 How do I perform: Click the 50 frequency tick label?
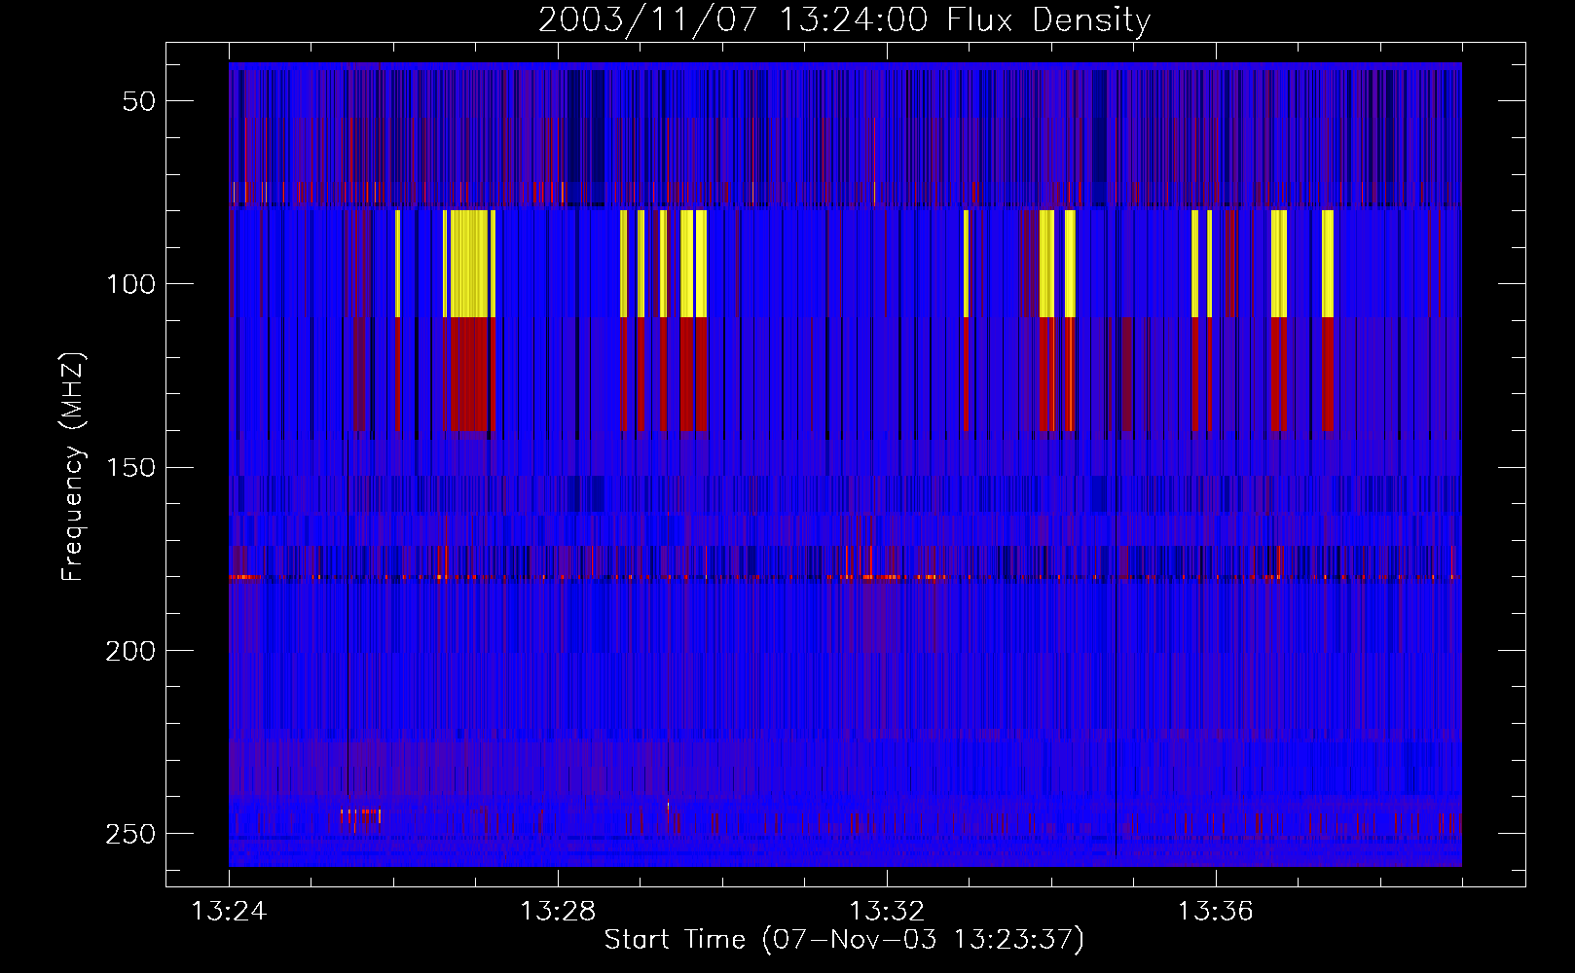click(139, 101)
